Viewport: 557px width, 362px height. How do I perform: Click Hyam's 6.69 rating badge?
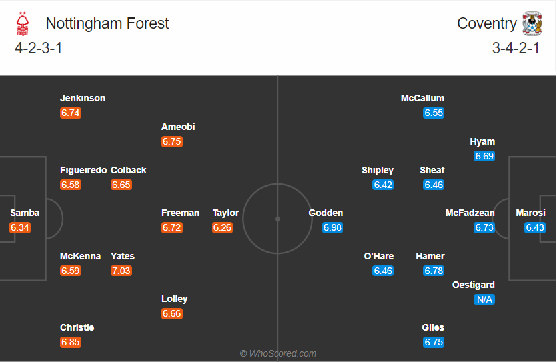click(x=484, y=156)
